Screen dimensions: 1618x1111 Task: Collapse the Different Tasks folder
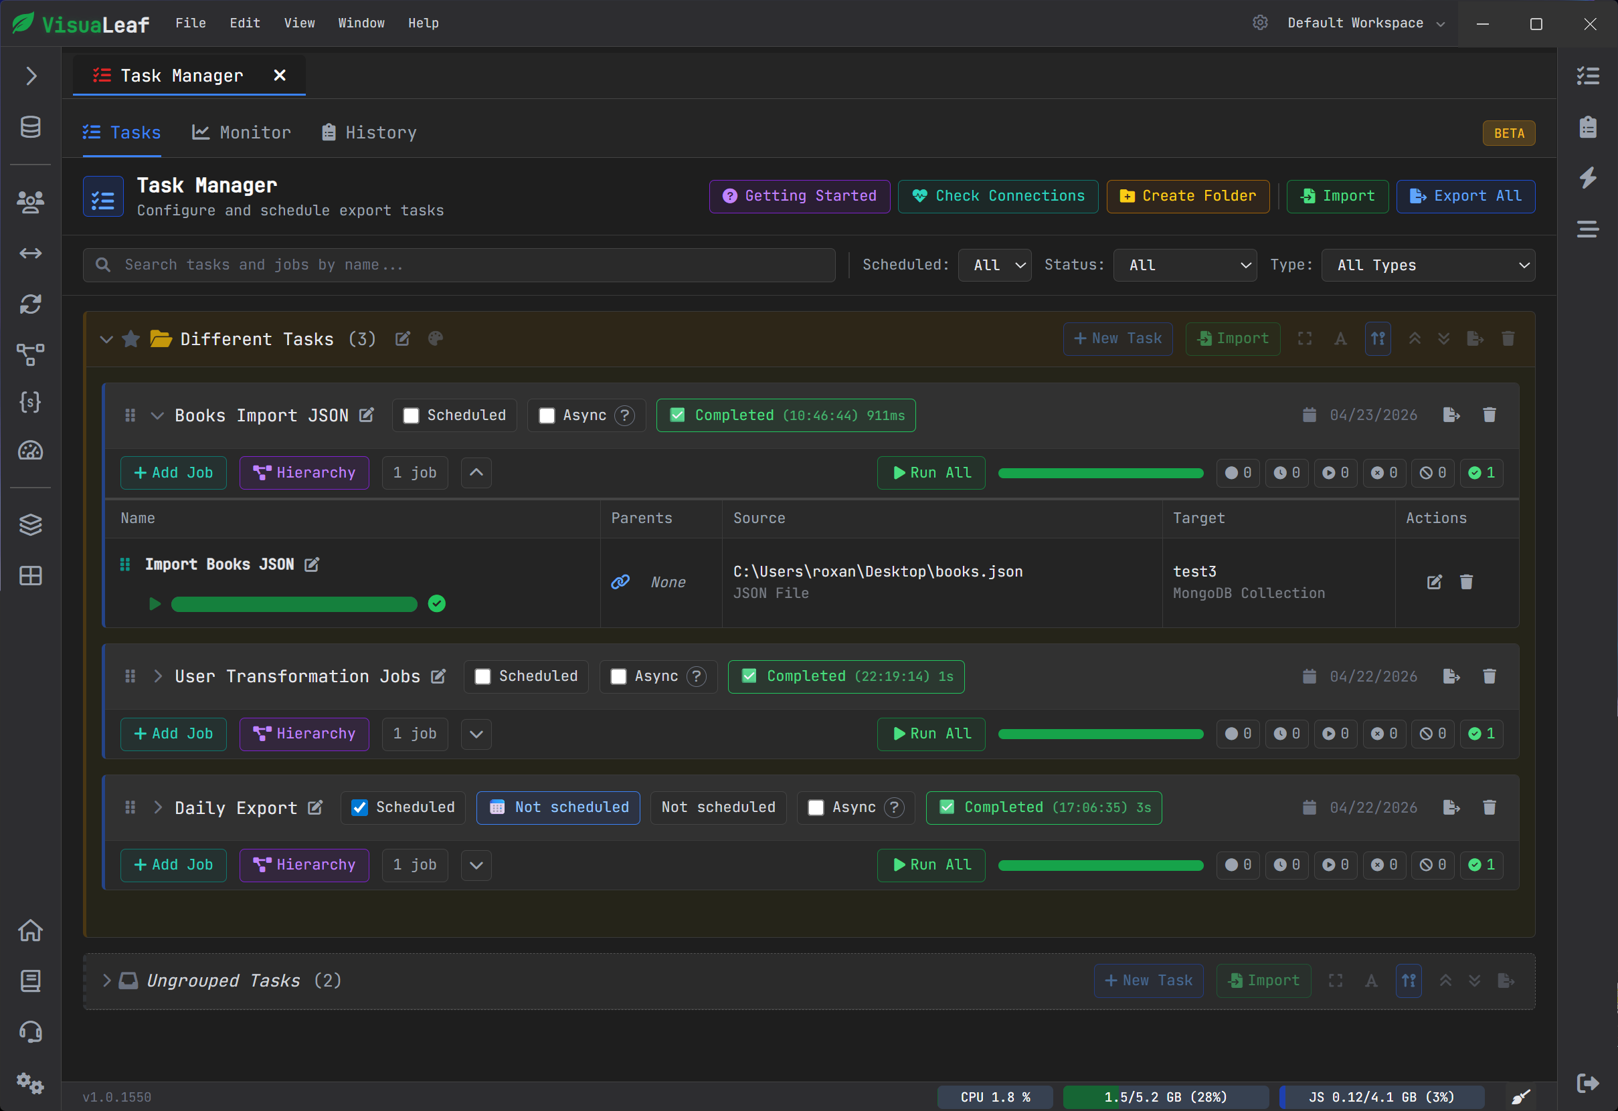point(106,340)
